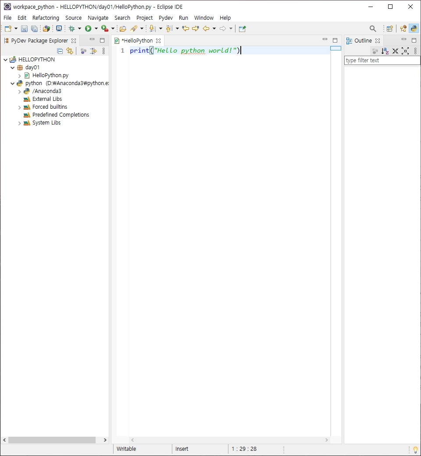This screenshot has width=421, height=456.
Task: Open the Debug dropdown arrow
Action: [79, 28]
